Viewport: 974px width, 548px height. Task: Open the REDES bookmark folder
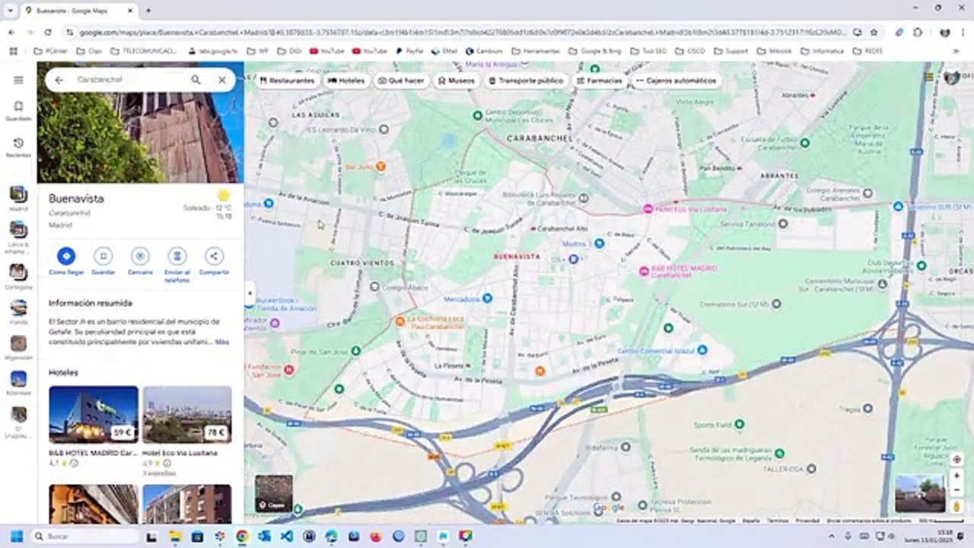coord(868,51)
